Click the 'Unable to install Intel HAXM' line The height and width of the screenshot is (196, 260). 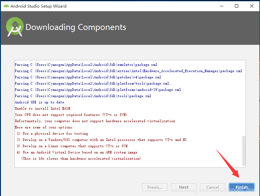[x=43, y=108]
